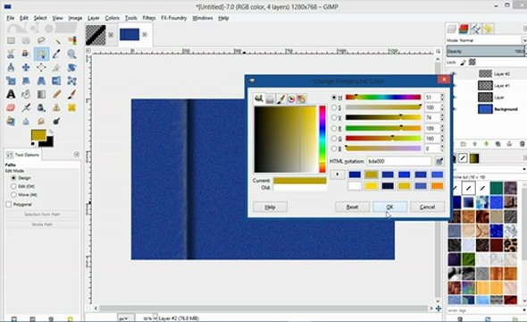Open the Layer menu
This screenshot has height=322, width=527.
94,18
